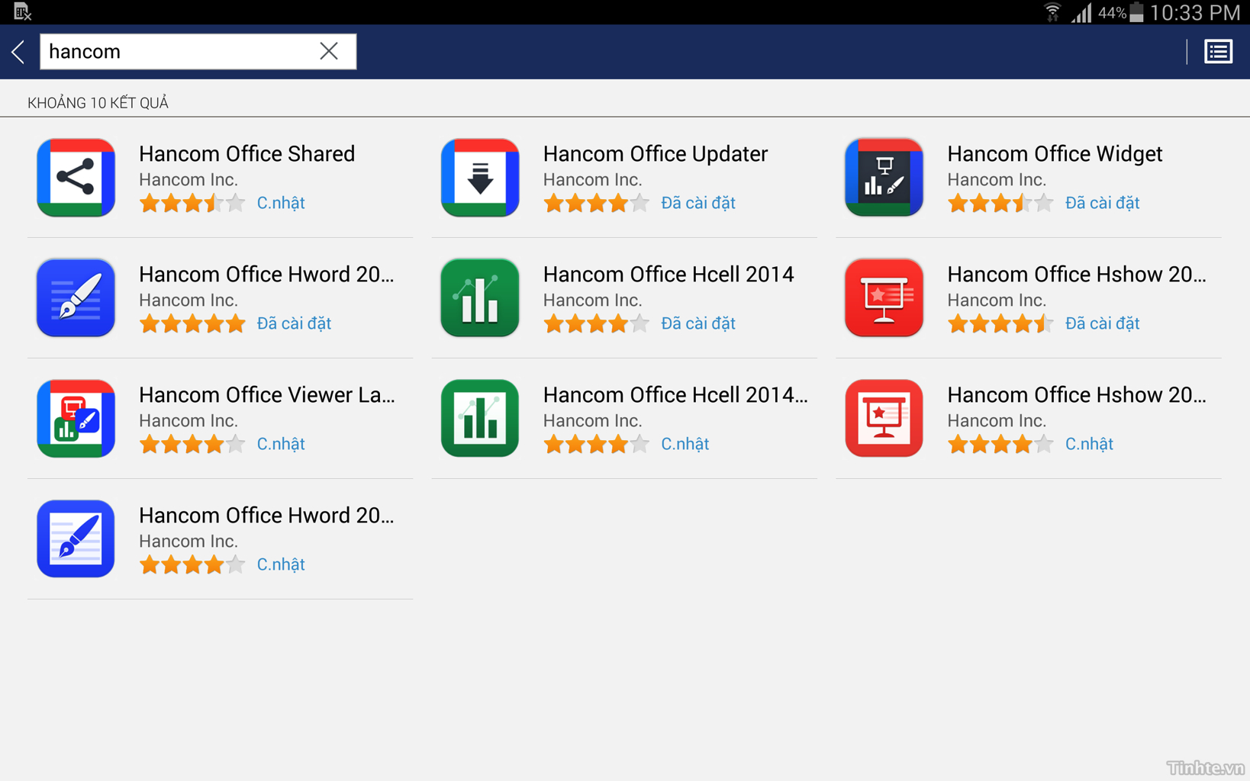Select the Hancom Office Viewer La... title
The height and width of the screenshot is (781, 1250).
(x=267, y=395)
